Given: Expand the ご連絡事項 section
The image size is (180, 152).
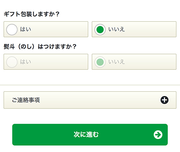Looking at the screenshot, I should (x=90, y=100).
